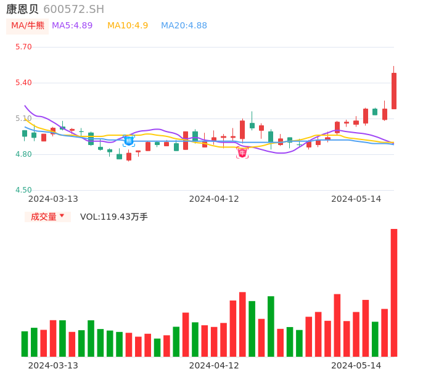This screenshot has height=374, width=423.
Task: Click the blue bear signal marker on chart
Action: (x=128, y=141)
